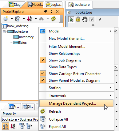Select the Inventory tree item
The image size is (119, 131).
click(x=23, y=37)
